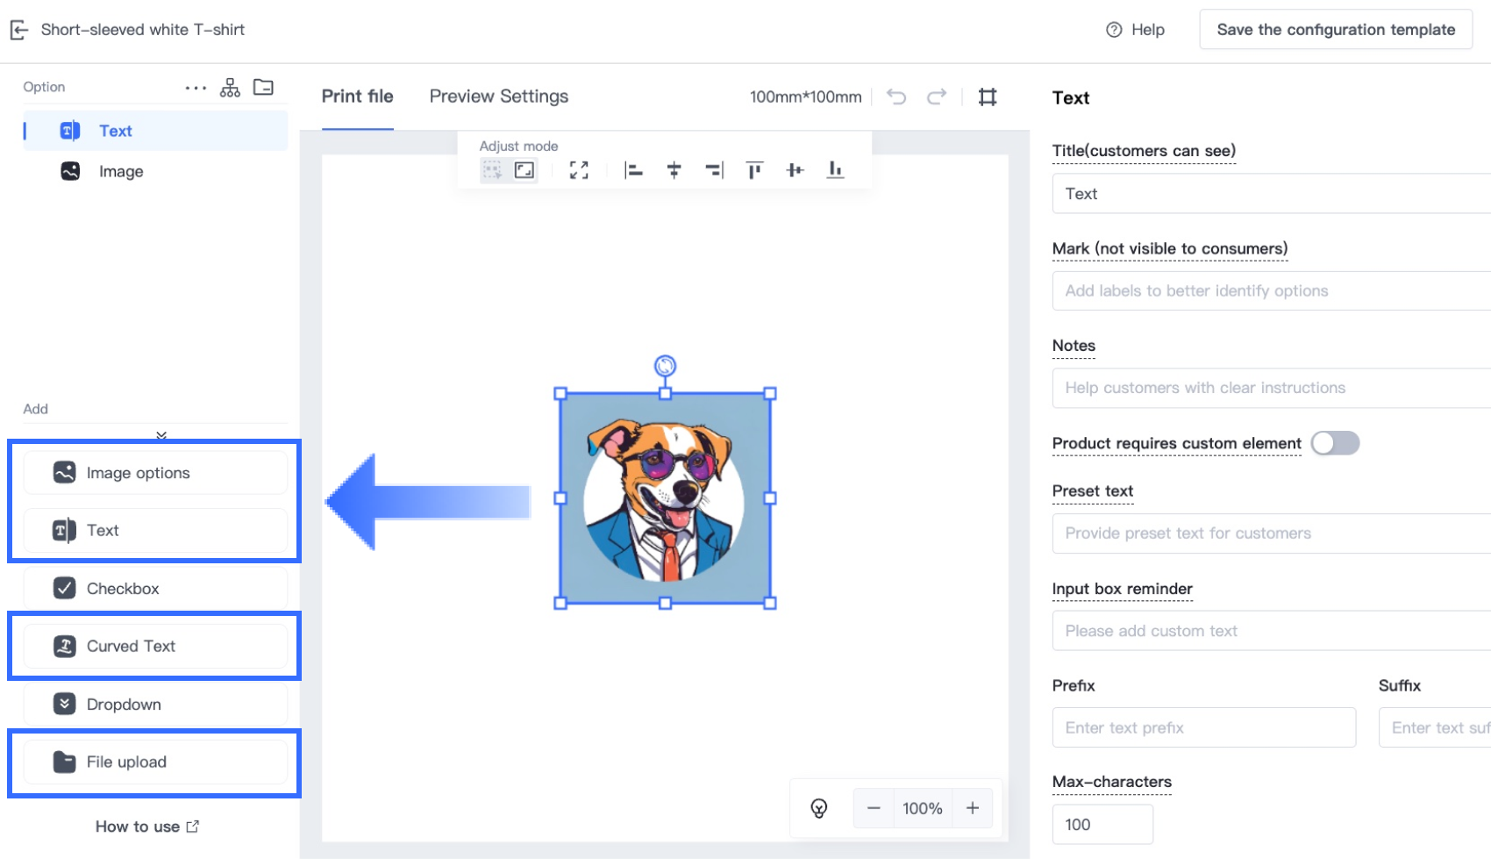Click the Image option icon in Option list
Viewport: 1491px width, 859px height.
pyautogui.click(x=70, y=171)
